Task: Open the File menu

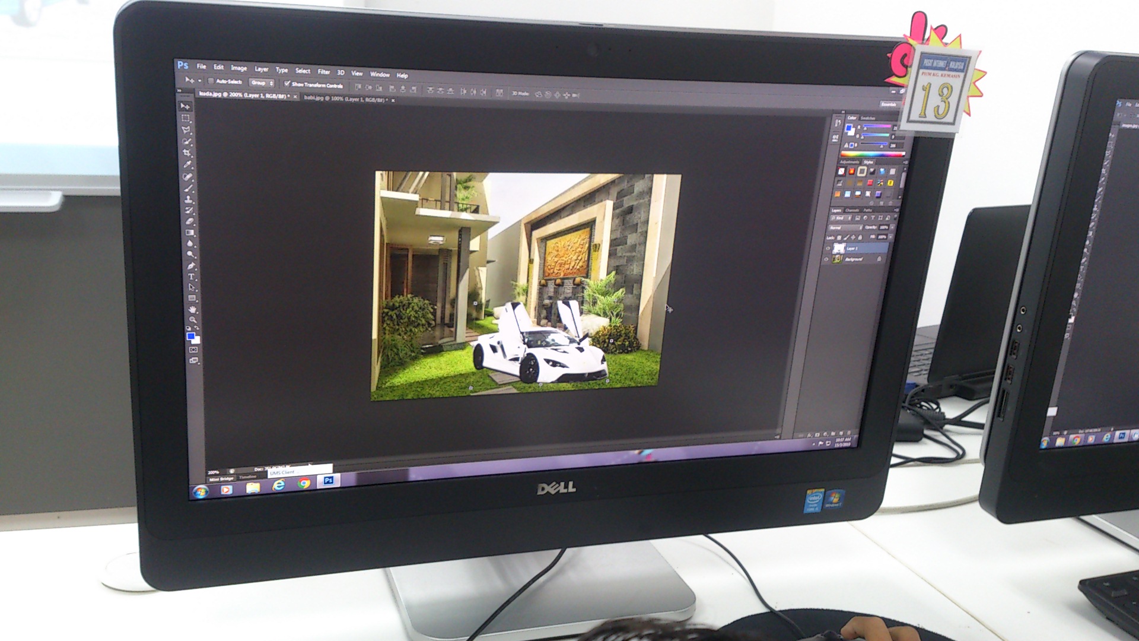Action: coord(202,66)
